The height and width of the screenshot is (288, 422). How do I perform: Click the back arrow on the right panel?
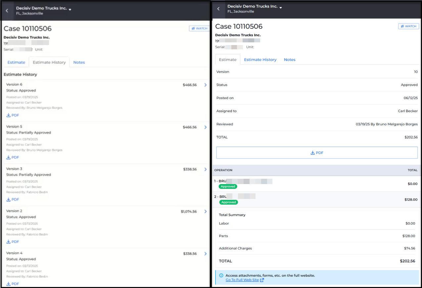click(218, 9)
